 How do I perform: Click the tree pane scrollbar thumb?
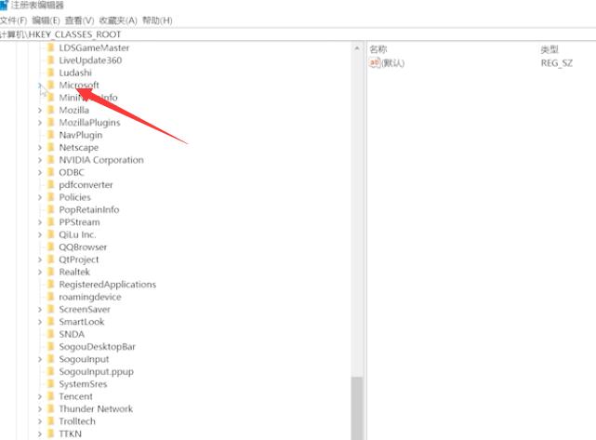click(356, 408)
